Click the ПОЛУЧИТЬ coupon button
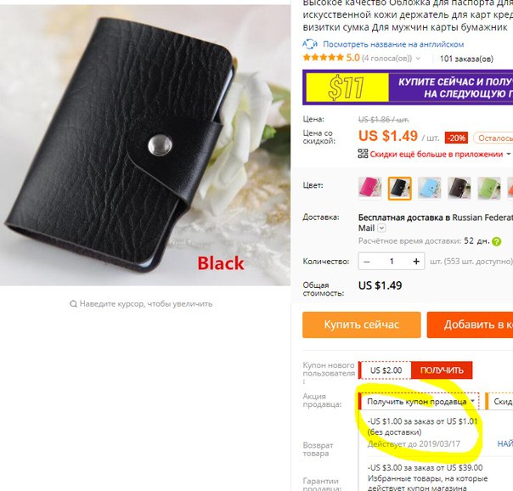513x491 pixels. tap(442, 370)
